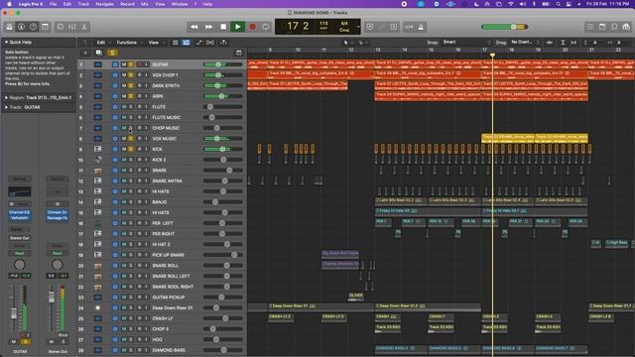Open the Window menu
Screen dimensions: 635x357
click(x=180, y=4)
